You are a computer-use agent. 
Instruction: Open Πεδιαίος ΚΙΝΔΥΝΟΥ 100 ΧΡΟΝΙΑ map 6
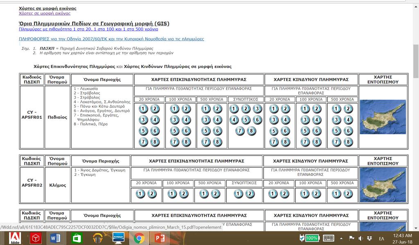click(317, 130)
